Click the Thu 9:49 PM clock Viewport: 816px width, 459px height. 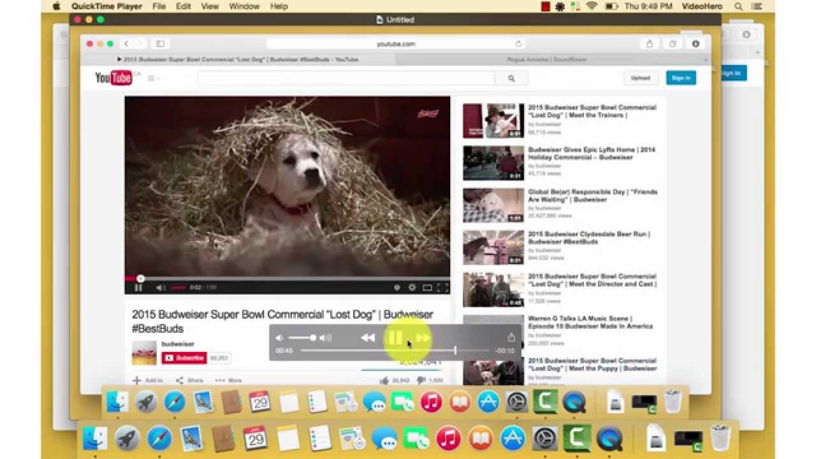(649, 6)
